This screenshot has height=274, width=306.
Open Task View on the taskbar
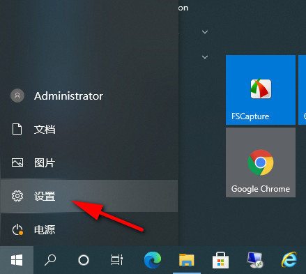coord(117,260)
